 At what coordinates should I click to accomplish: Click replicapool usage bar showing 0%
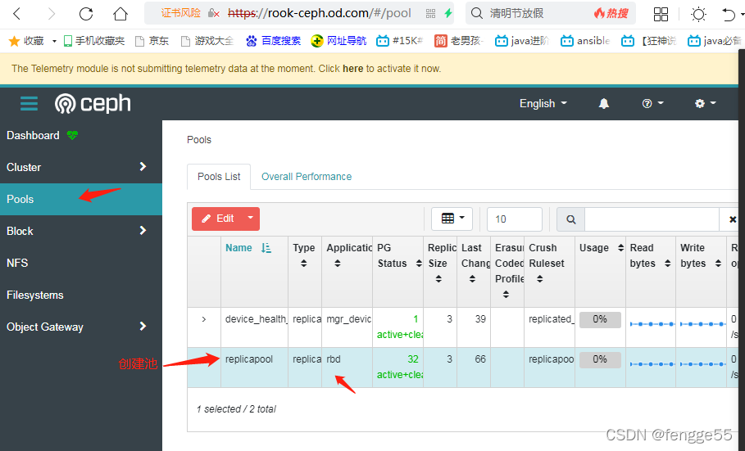[x=600, y=360]
